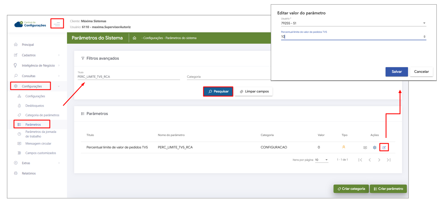Click the edit parameter value icon
The height and width of the screenshot is (203, 440).
pyautogui.click(x=384, y=148)
